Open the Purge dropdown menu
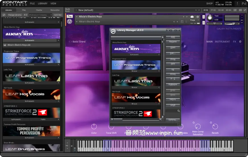 click(x=198, y=20)
